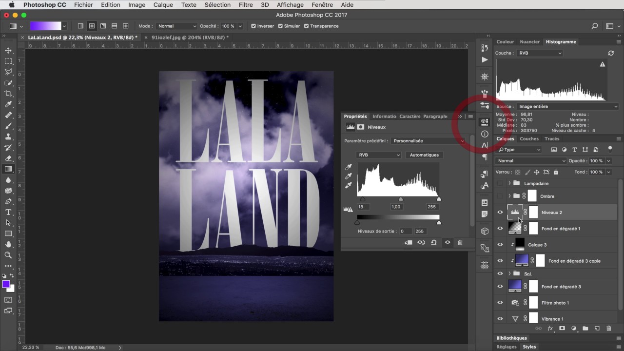The width and height of the screenshot is (624, 351).
Task: Delete layer with Calques panel trash icon
Action: (608, 329)
